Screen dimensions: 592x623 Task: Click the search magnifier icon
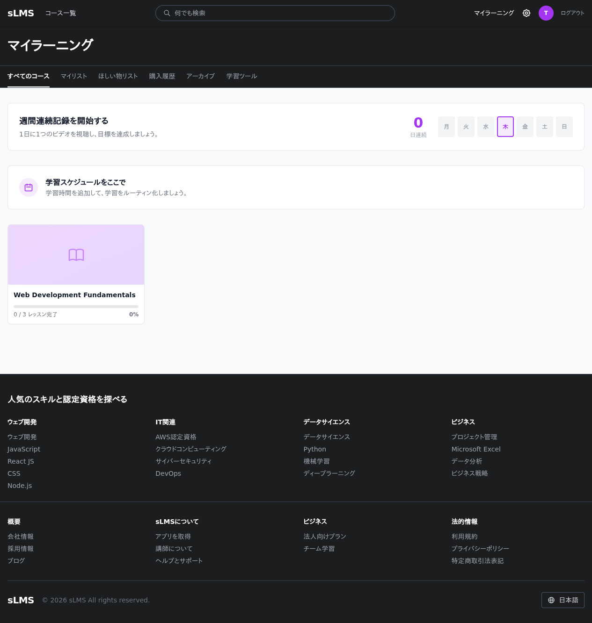pyautogui.click(x=167, y=13)
